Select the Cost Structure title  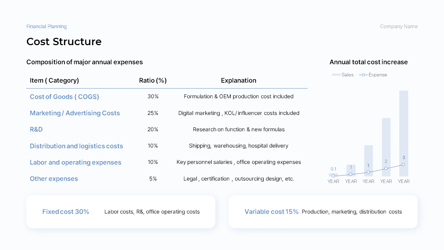[64, 42]
